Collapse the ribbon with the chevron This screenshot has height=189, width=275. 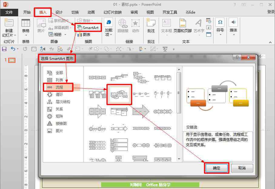click(x=270, y=42)
